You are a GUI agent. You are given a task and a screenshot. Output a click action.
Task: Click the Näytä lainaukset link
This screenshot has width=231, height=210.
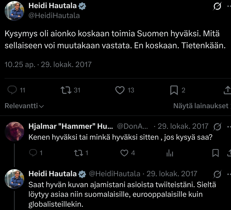pos(201,106)
